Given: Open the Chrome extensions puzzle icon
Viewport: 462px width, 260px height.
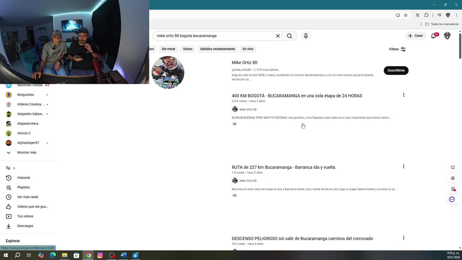Looking at the screenshot, I should (426, 15).
